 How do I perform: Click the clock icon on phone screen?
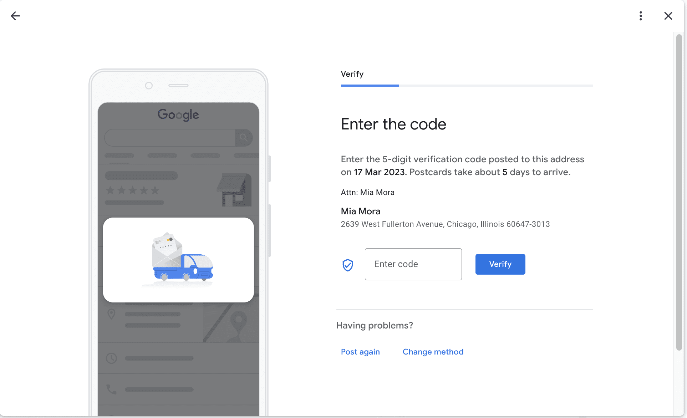point(112,358)
